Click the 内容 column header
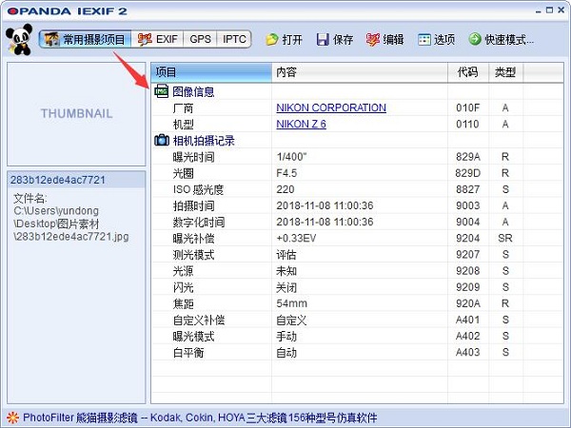This screenshot has height=428, width=571. pos(358,72)
